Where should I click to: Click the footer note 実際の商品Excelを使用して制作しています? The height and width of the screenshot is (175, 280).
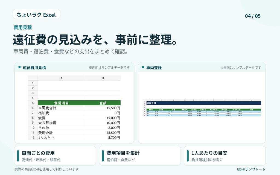pyautogui.click(x=46, y=169)
